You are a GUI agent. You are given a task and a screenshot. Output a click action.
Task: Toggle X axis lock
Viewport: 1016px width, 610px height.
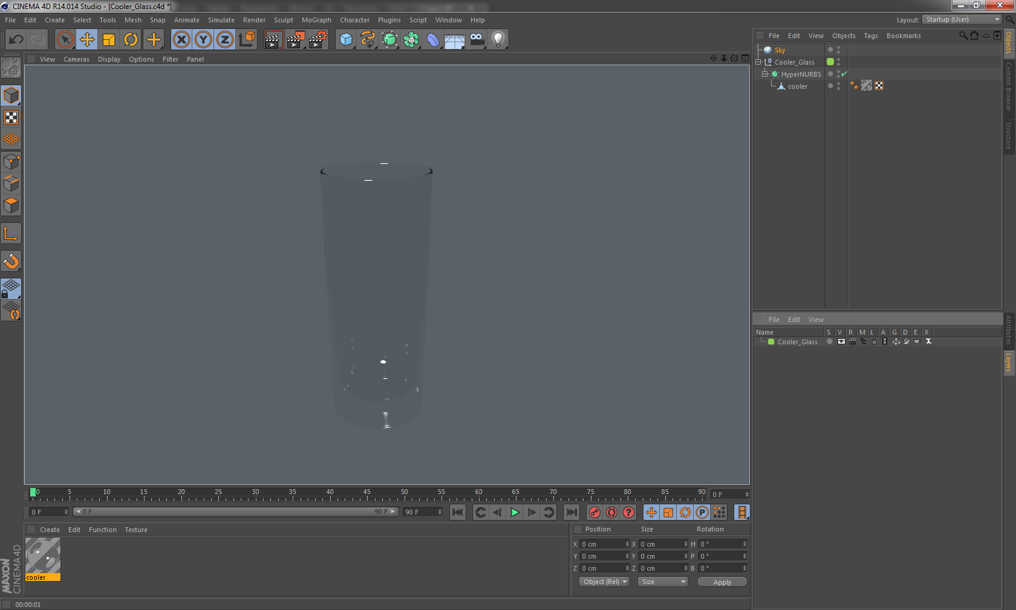pos(181,40)
